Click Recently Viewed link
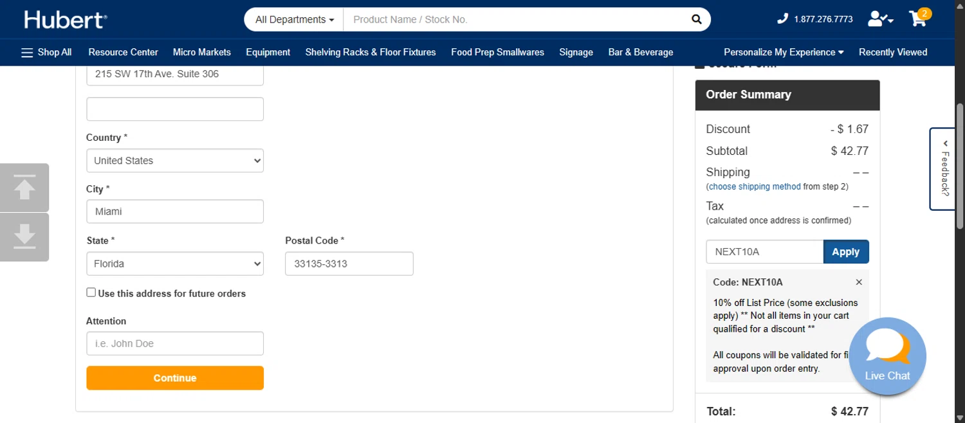 (x=893, y=52)
